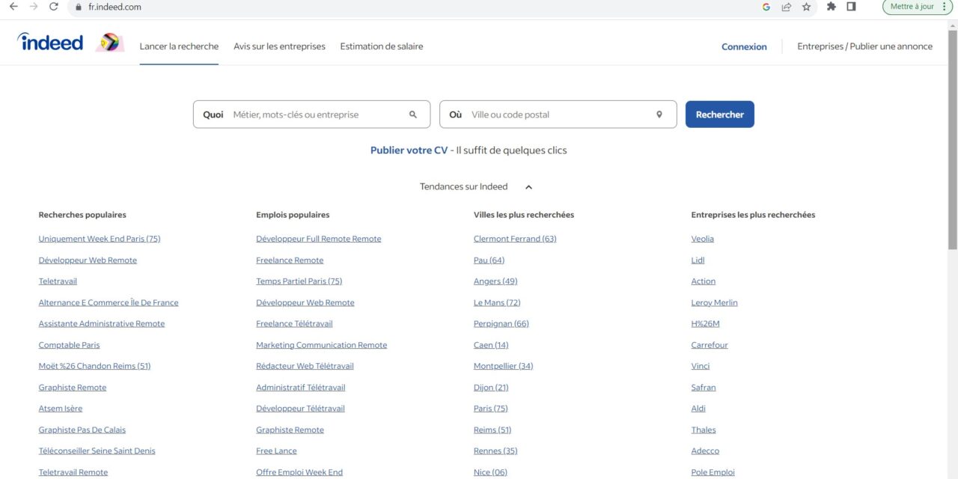This screenshot has width=958, height=479.
Task: Open Clermont Ferrand (63) city link
Action: click(515, 239)
